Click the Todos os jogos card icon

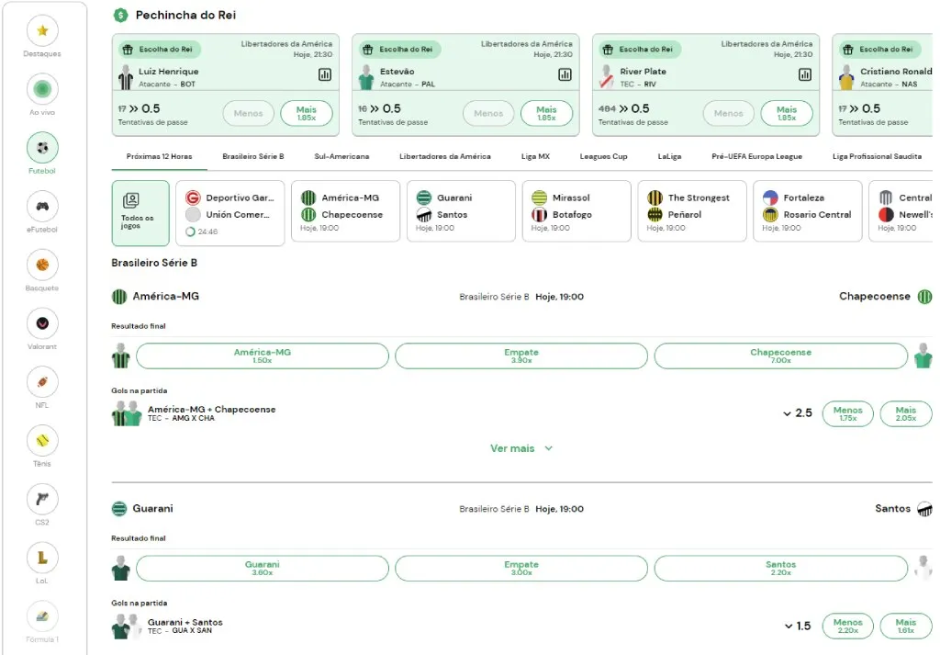point(130,199)
